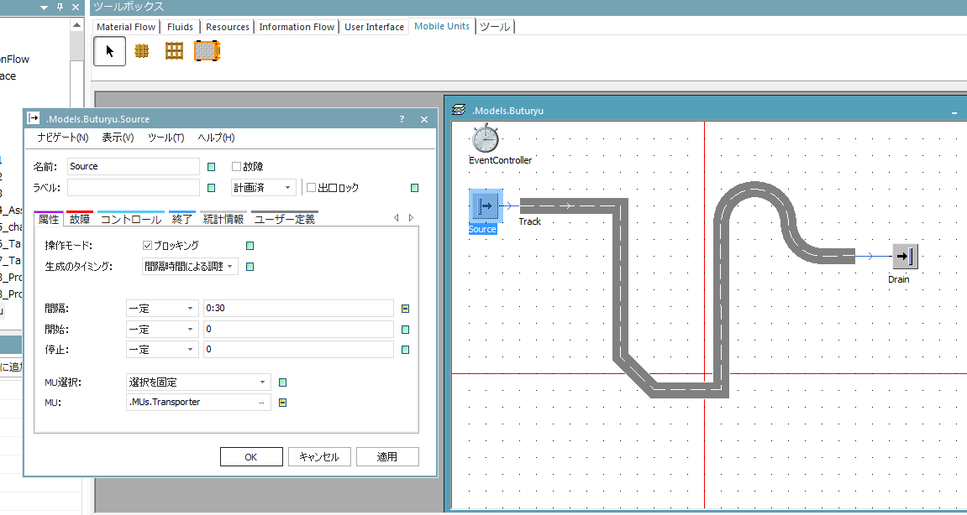Open the Fluids toolbox tab
Screen dimensions: 967x515
click(x=180, y=27)
